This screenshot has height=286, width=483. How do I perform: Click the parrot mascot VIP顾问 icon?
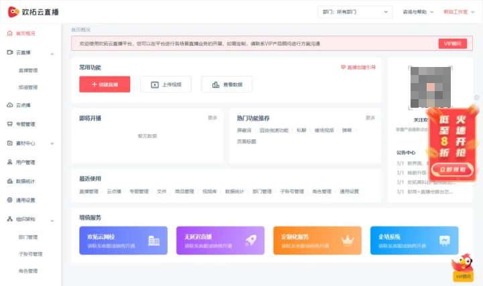click(x=463, y=267)
